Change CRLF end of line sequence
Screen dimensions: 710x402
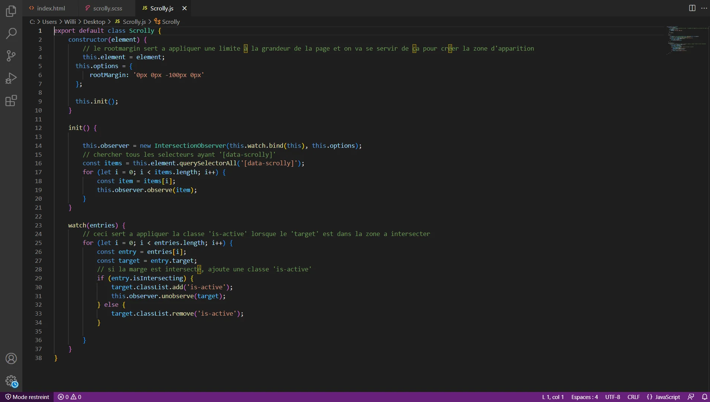pyautogui.click(x=633, y=397)
